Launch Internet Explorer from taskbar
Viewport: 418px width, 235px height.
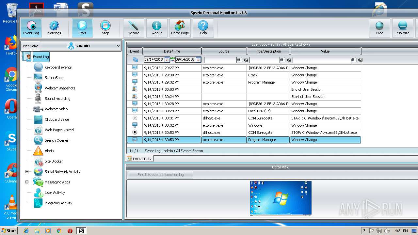(26, 231)
